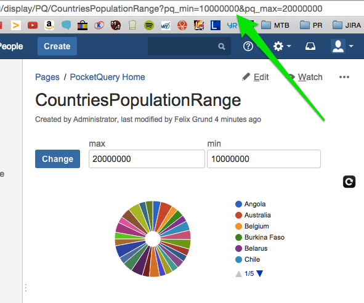The image size is (364, 303).
Task: Focus the min input field
Action: (264, 159)
